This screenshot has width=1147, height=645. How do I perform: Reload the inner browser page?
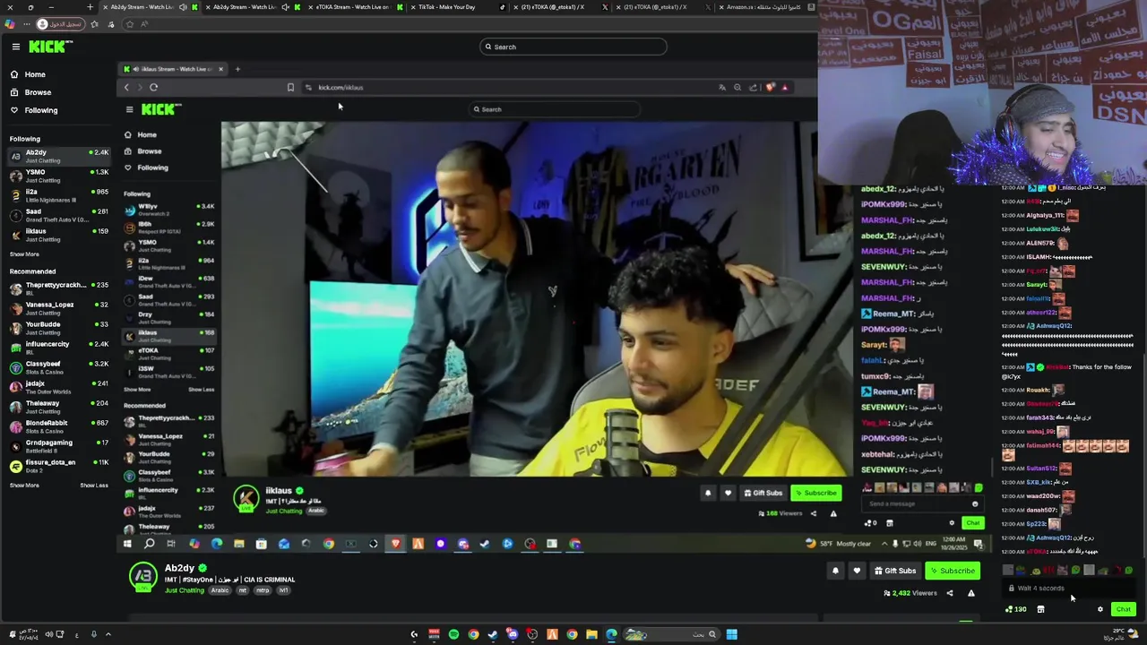tap(153, 88)
